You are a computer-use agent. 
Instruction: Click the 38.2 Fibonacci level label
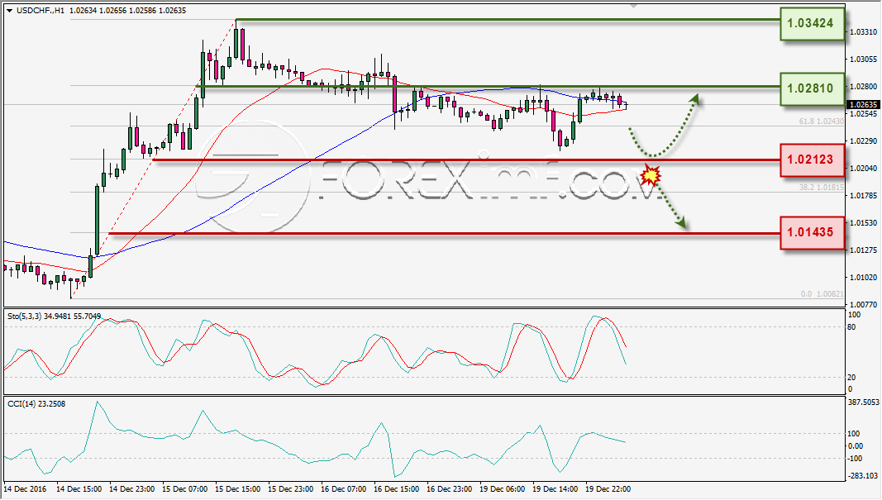coord(822,188)
